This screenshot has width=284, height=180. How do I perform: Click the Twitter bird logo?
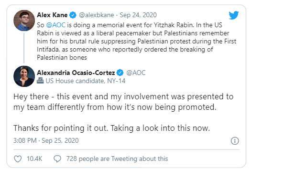coord(234,15)
